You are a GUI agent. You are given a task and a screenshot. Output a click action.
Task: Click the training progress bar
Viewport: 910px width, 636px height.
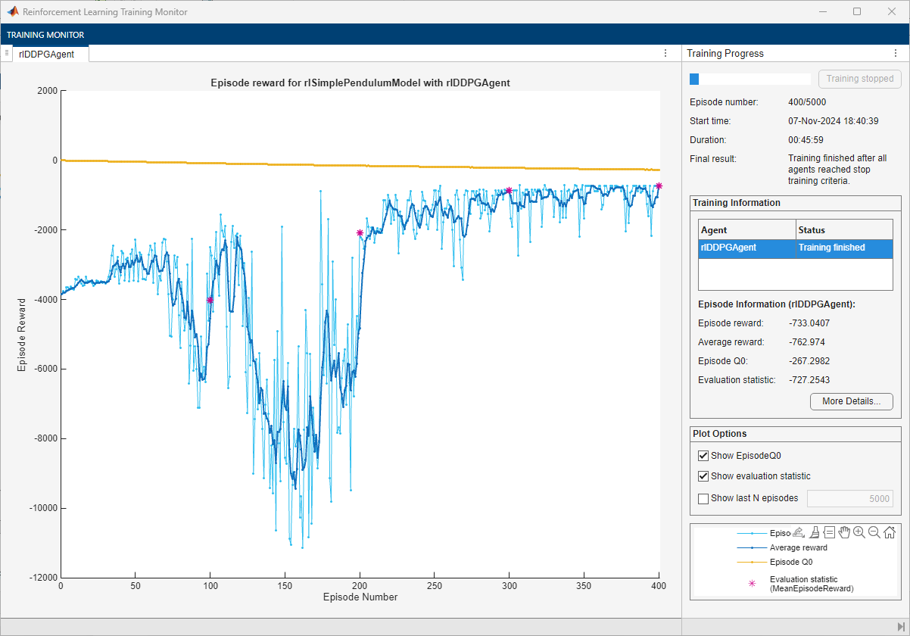[750, 79]
